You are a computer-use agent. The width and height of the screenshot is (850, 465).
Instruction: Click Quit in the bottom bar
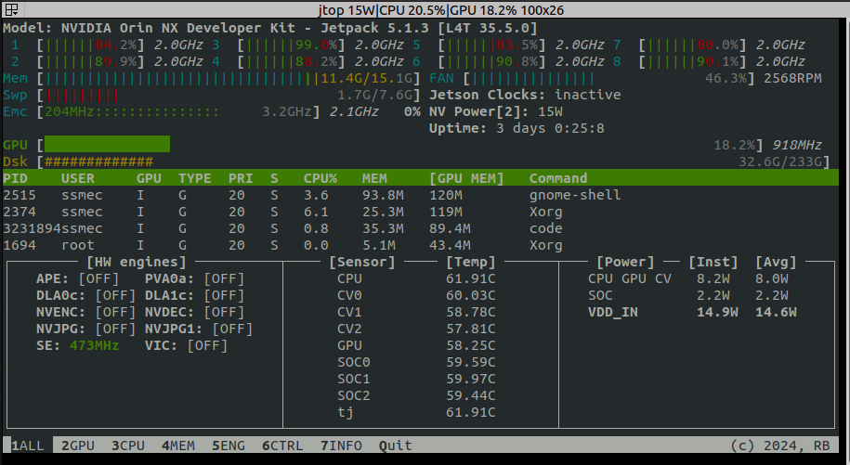pos(395,446)
